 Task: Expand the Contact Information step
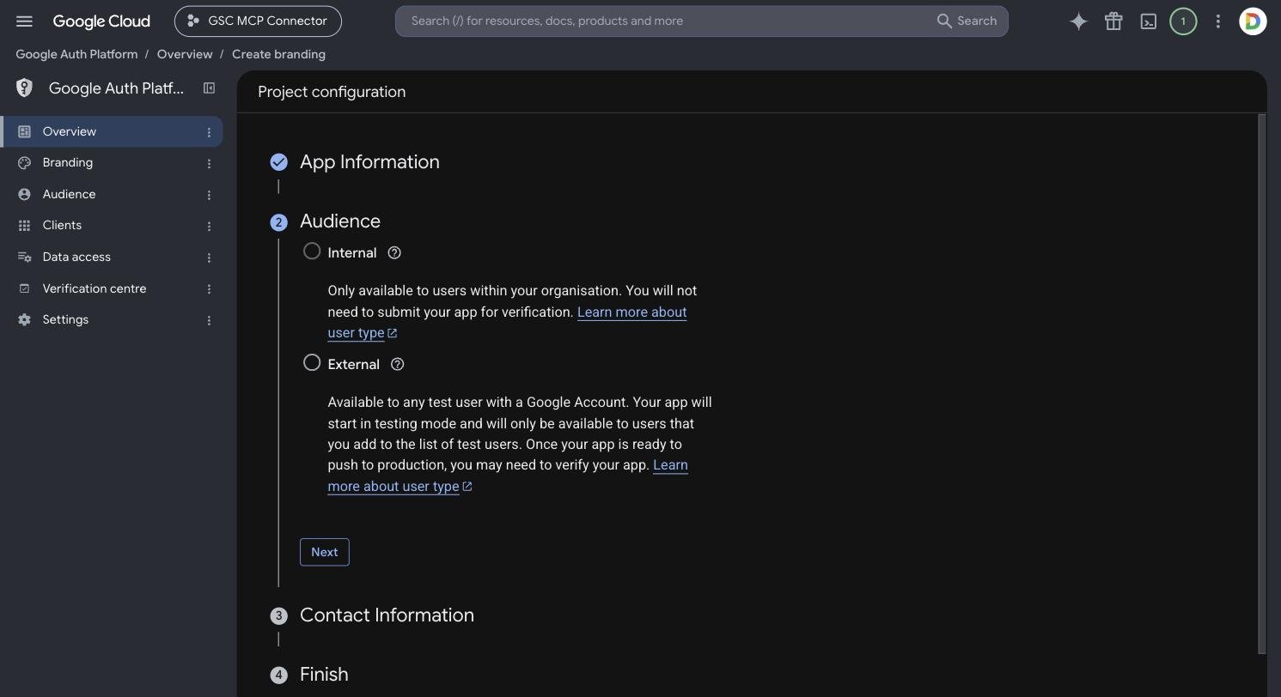tap(387, 615)
